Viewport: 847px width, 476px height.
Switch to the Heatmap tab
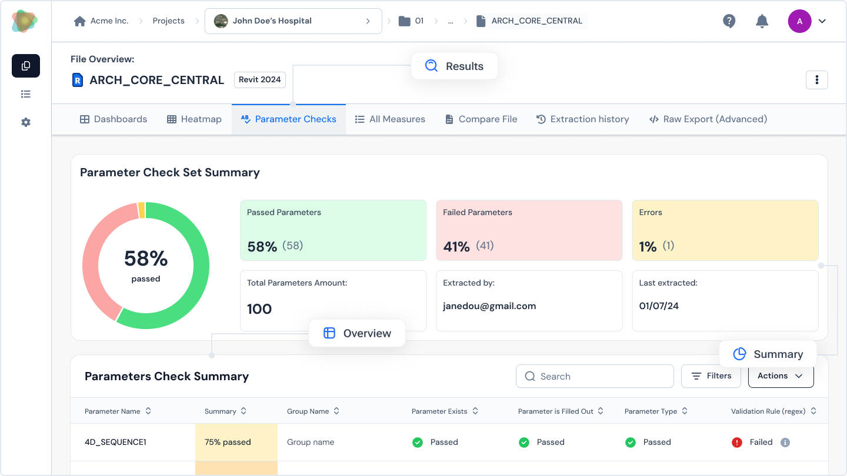tap(194, 119)
